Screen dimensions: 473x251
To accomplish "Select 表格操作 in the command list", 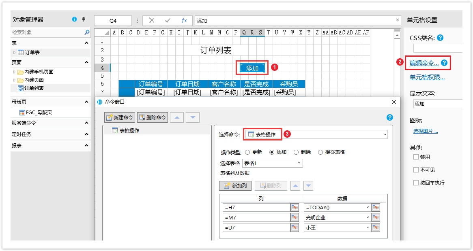I will (129, 130).
